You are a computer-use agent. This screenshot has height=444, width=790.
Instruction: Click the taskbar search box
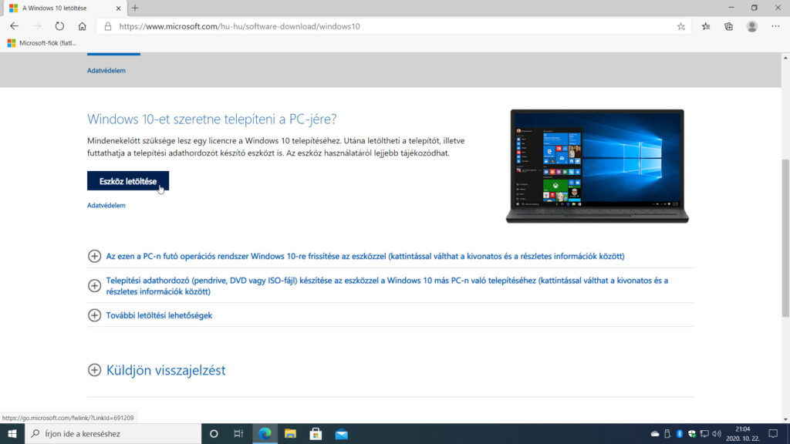tap(113, 433)
